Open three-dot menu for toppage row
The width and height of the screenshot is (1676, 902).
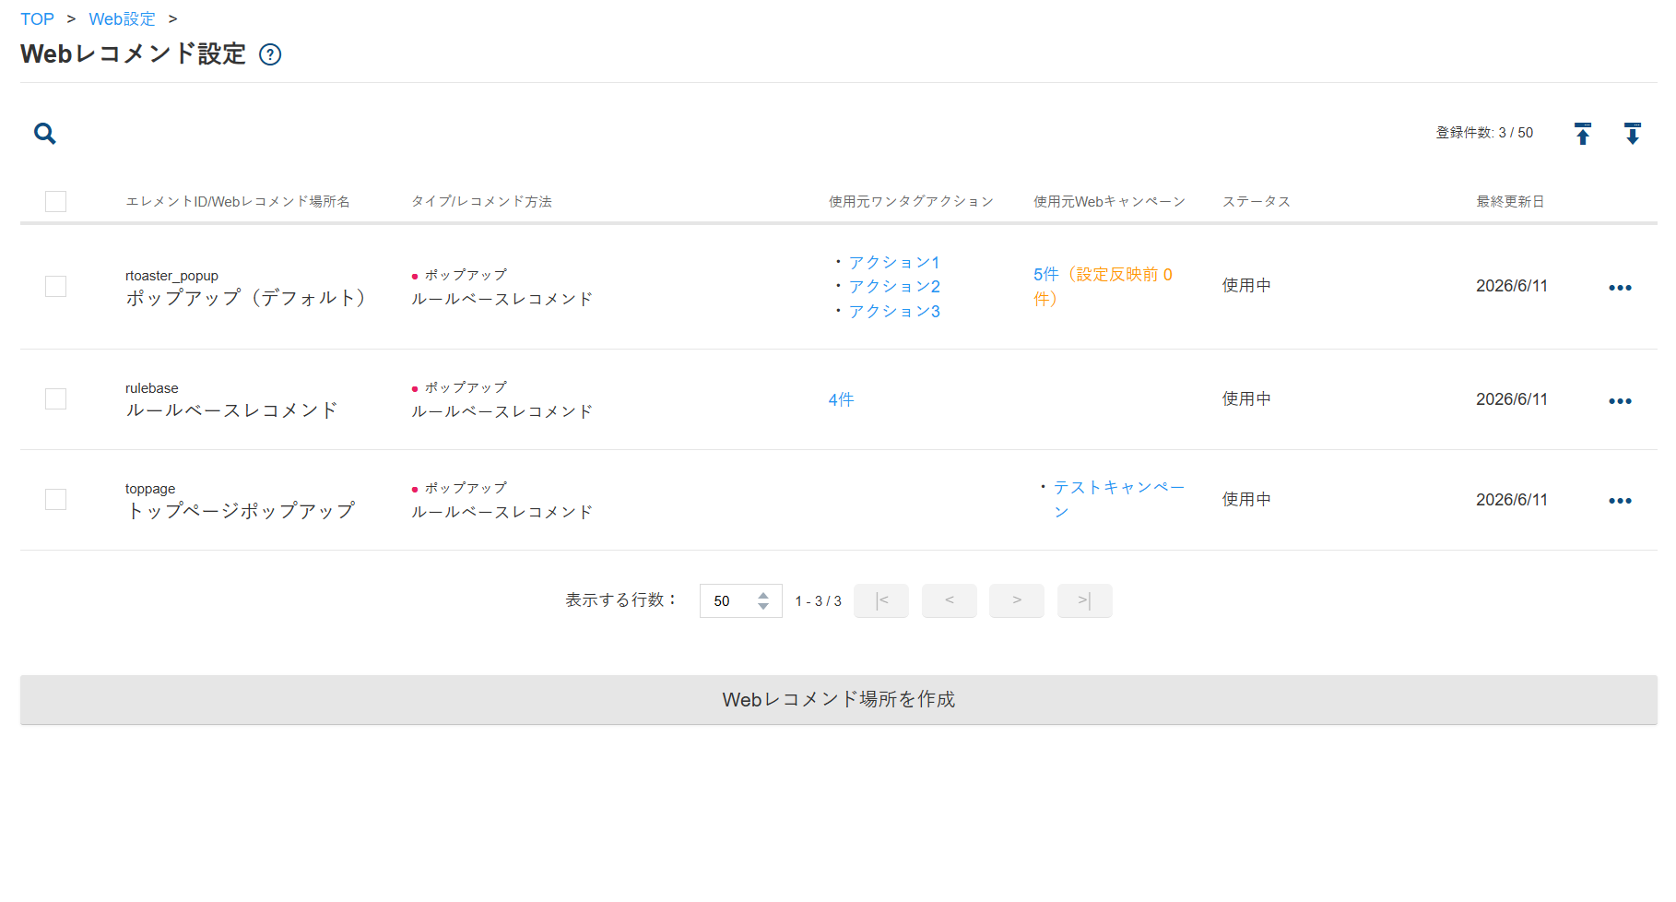[x=1620, y=501]
